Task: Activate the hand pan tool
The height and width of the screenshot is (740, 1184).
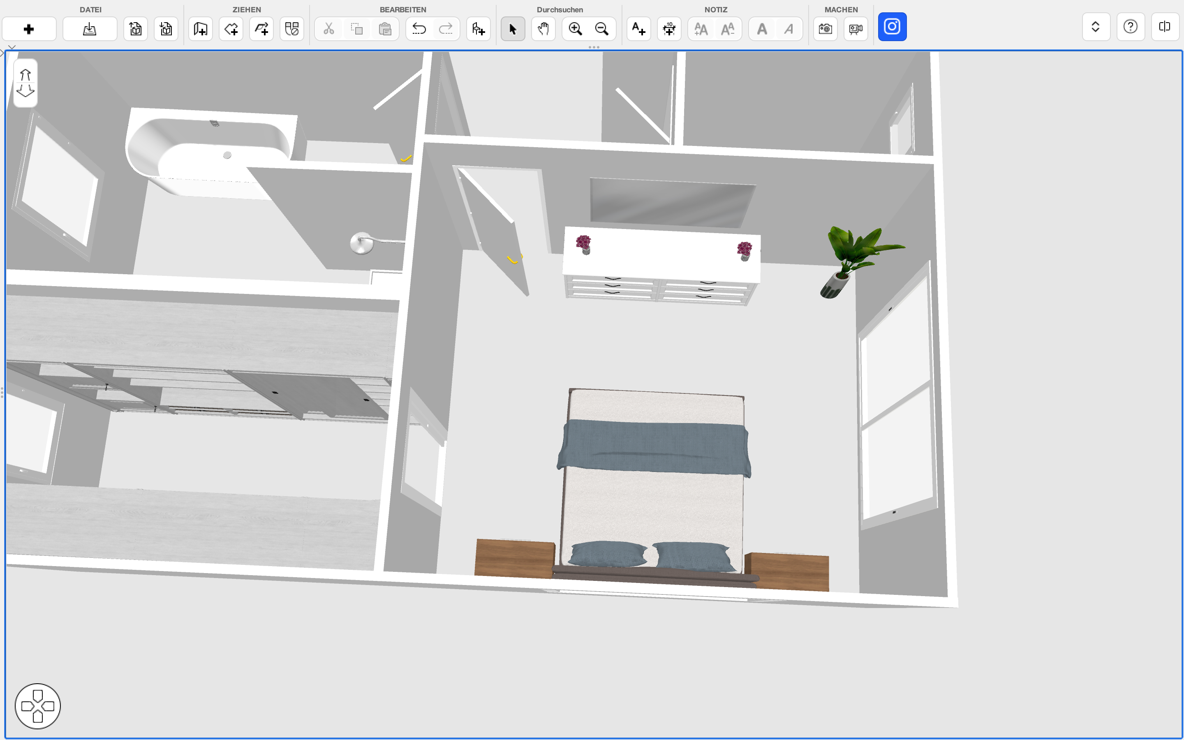Action: [x=543, y=29]
